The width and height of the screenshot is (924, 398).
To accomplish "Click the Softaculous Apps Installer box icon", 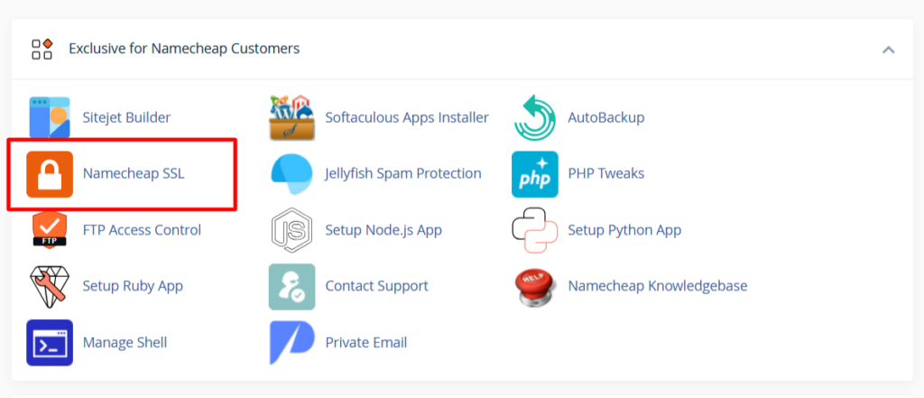I will click(291, 117).
